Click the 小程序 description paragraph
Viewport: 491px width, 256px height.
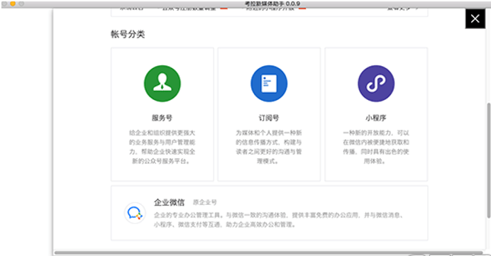(376, 147)
